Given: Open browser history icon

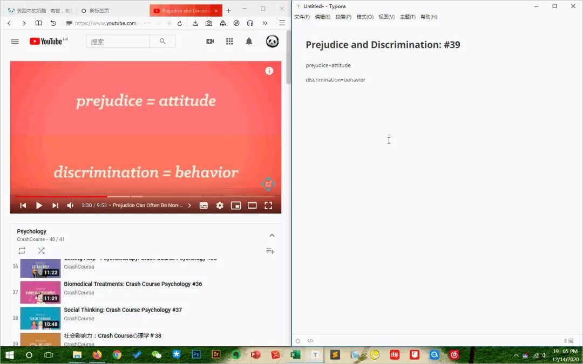Looking at the screenshot, I should pyautogui.click(x=53, y=23).
